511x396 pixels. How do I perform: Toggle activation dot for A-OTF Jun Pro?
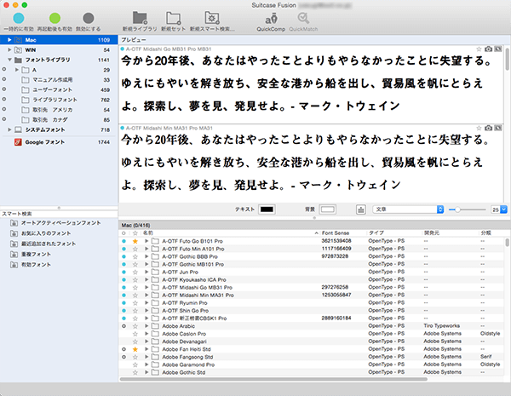click(123, 272)
